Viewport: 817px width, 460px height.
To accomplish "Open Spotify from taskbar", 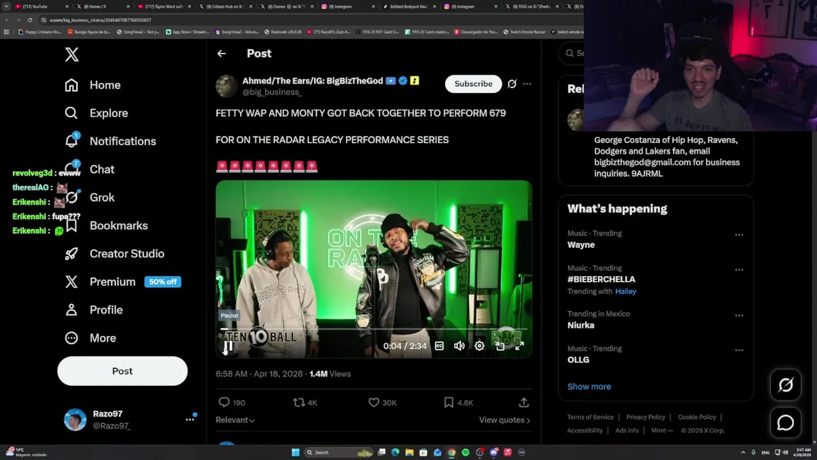I will click(x=465, y=452).
